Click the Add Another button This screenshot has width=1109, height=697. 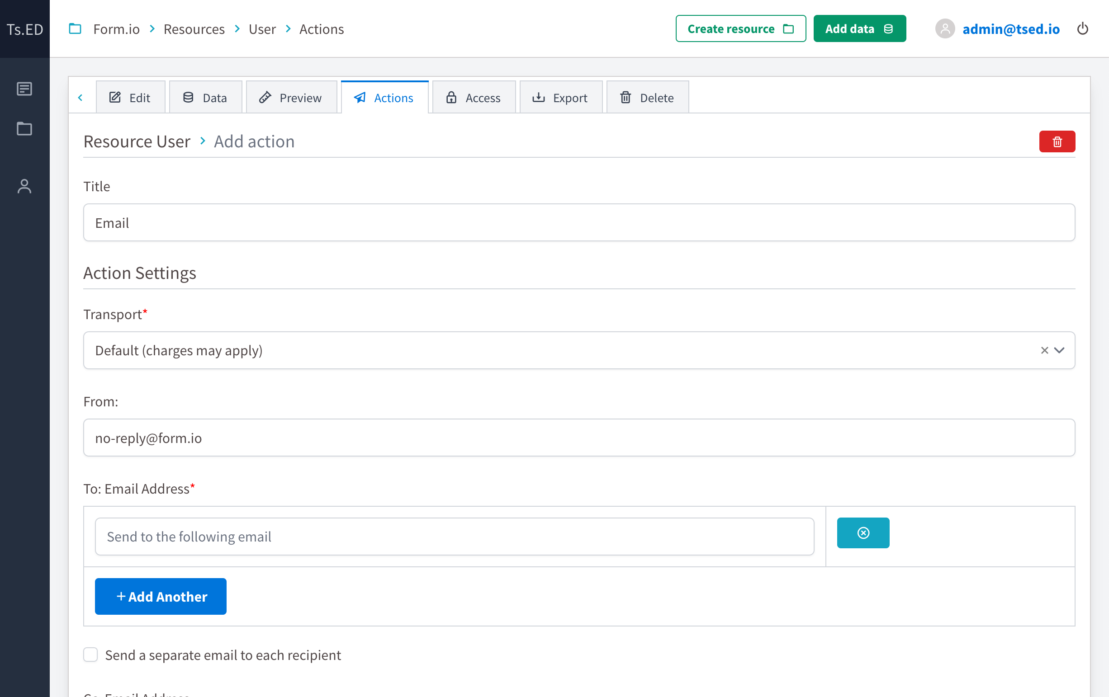[x=160, y=596]
